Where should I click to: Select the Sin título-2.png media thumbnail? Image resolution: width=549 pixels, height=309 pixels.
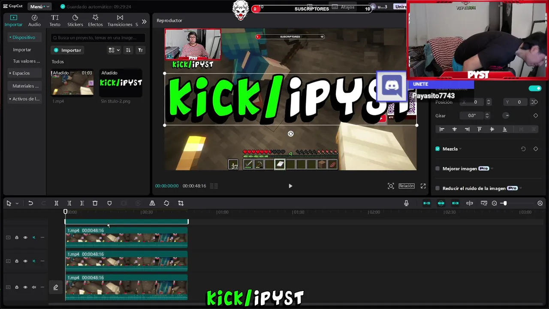coord(121,82)
